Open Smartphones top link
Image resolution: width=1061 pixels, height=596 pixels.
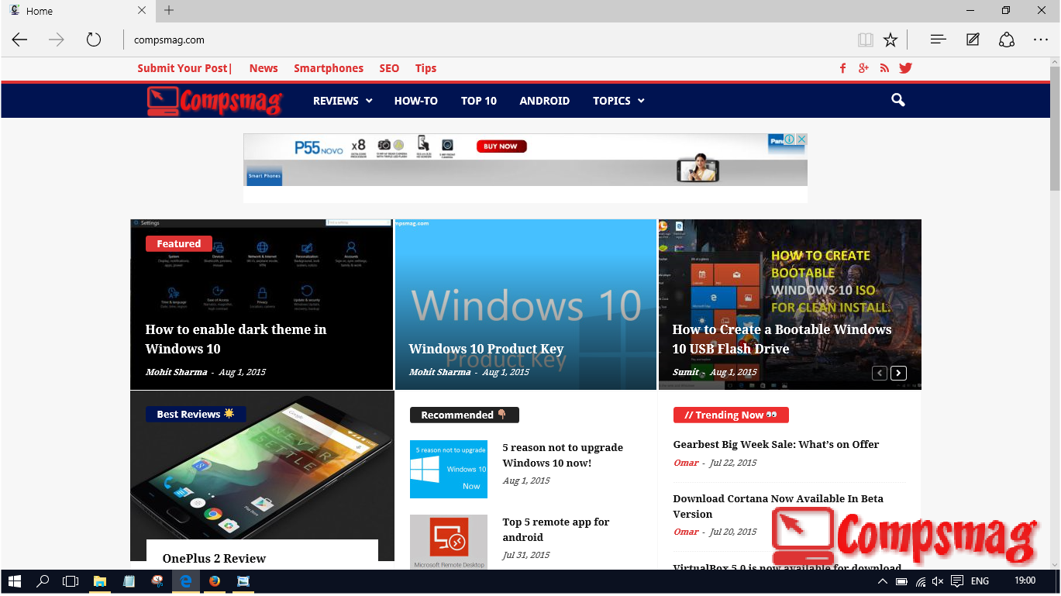(x=329, y=68)
